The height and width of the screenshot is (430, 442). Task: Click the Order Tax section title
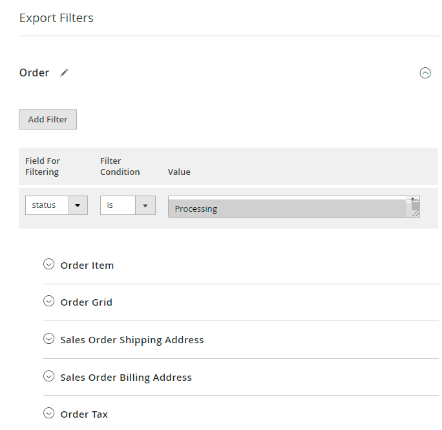(84, 414)
